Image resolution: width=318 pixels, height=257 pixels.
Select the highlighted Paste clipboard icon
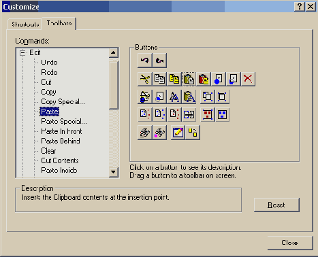coord(189,79)
